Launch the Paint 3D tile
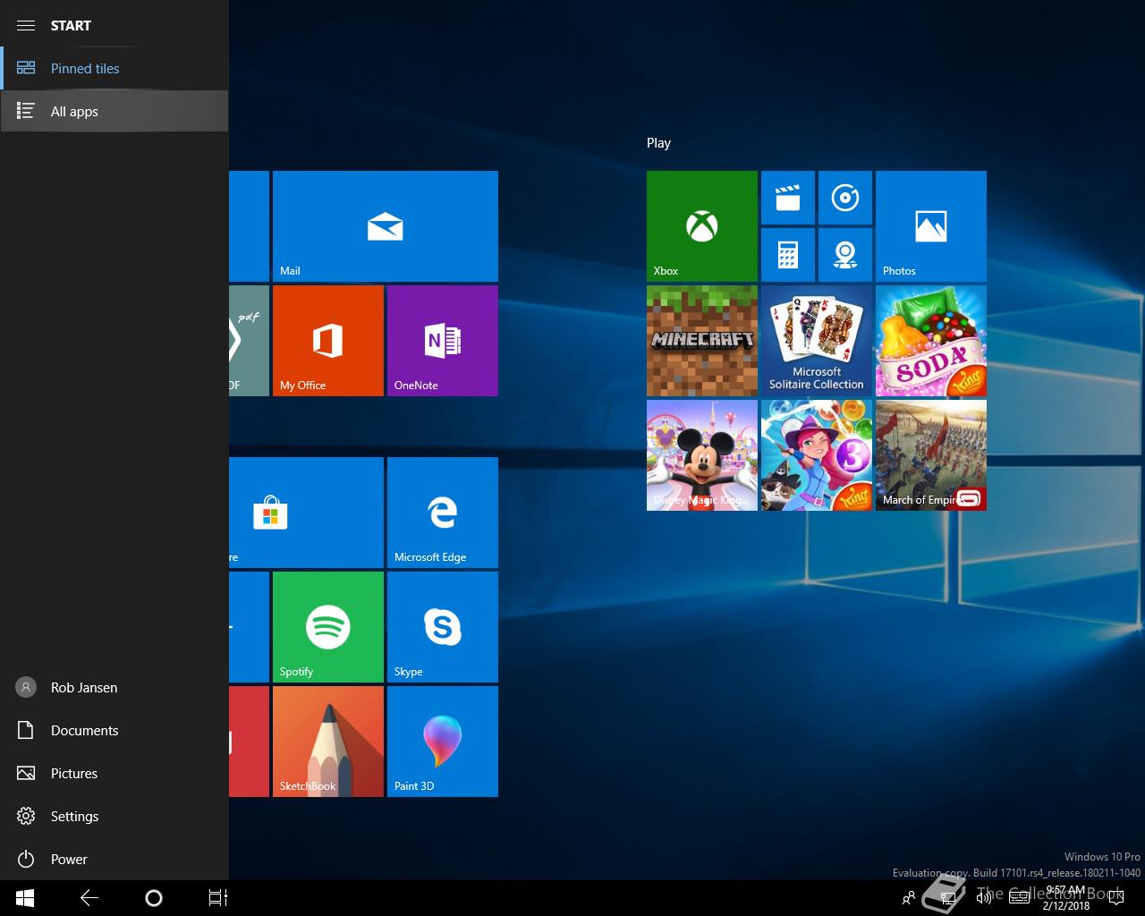The width and height of the screenshot is (1145, 916). [x=443, y=742]
